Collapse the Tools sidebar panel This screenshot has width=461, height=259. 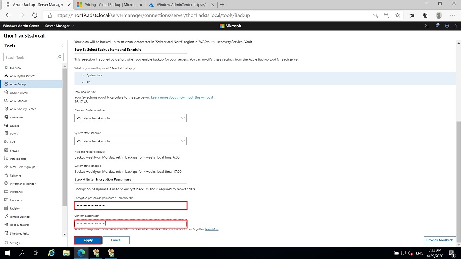click(62, 46)
